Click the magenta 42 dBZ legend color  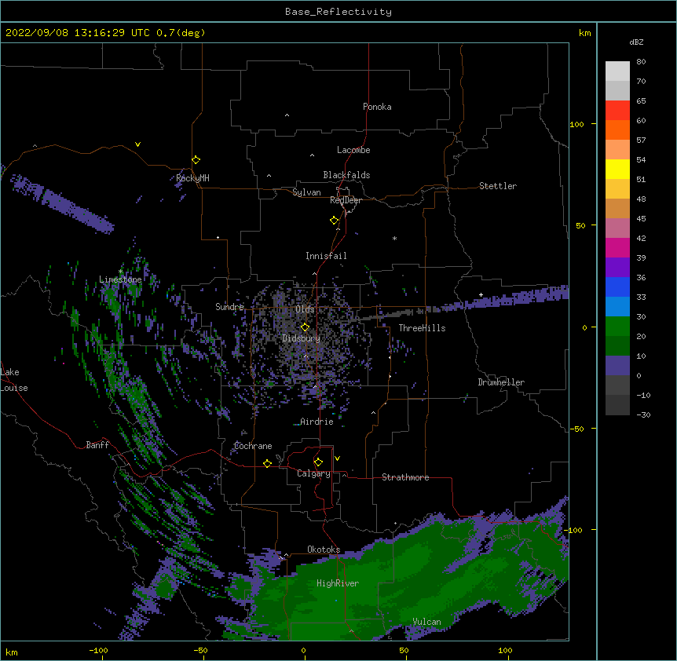[x=617, y=248]
